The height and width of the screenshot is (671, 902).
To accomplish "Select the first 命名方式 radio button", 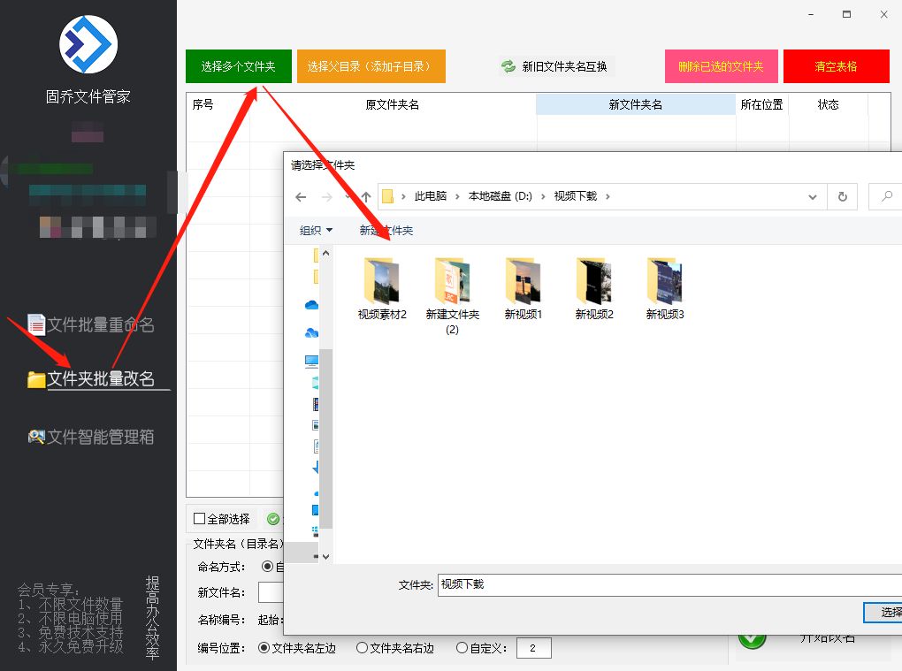I will coord(267,567).
